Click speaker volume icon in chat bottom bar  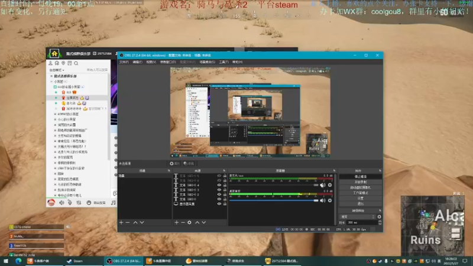(x=61, y=203)
